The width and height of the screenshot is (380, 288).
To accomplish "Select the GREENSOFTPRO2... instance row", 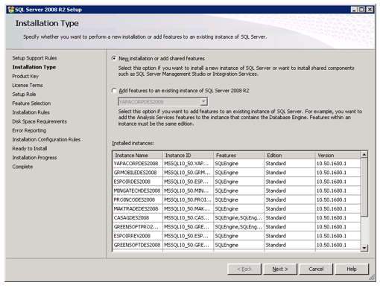I will 236,227.
